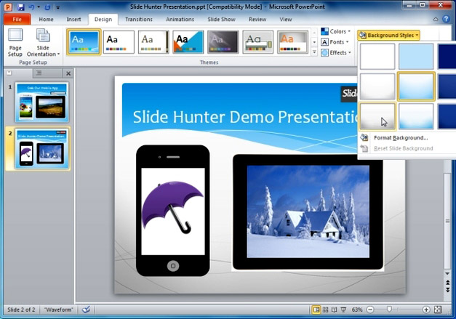
Task: Open the theme Effects dropdown
Action: (336, 53)
